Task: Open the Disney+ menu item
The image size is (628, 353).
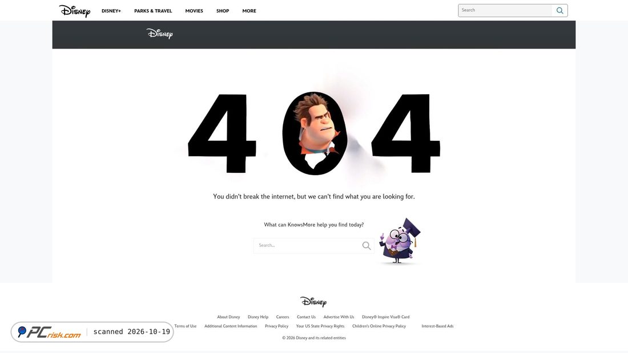Action: [111, 11]
